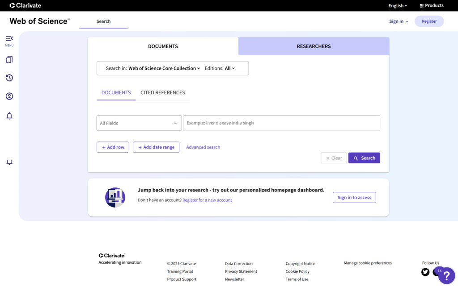Click into the search query input field

pyautogui.click(x=281, y=123)
